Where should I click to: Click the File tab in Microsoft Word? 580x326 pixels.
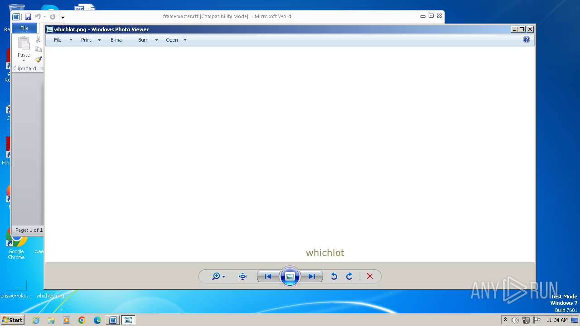point(24,28)
